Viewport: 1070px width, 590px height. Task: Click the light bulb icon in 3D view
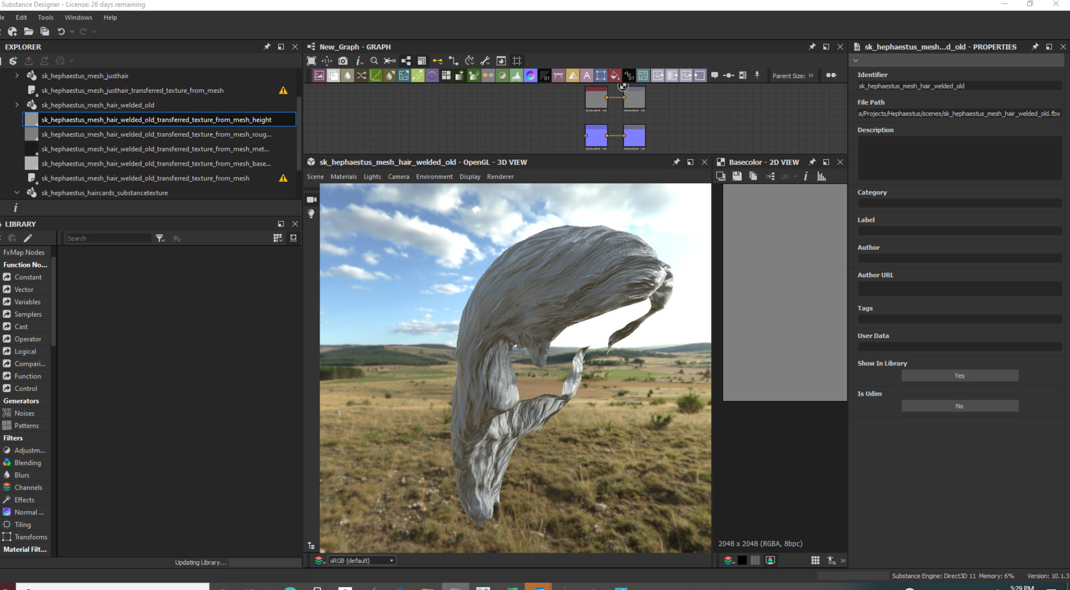tap(311, 214)
